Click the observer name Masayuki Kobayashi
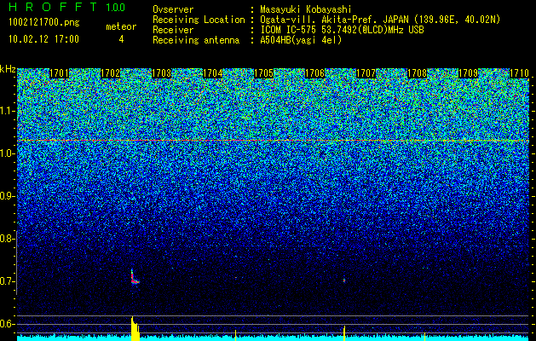This screenshot has width=536, height=341. click(x=305, y=9)
